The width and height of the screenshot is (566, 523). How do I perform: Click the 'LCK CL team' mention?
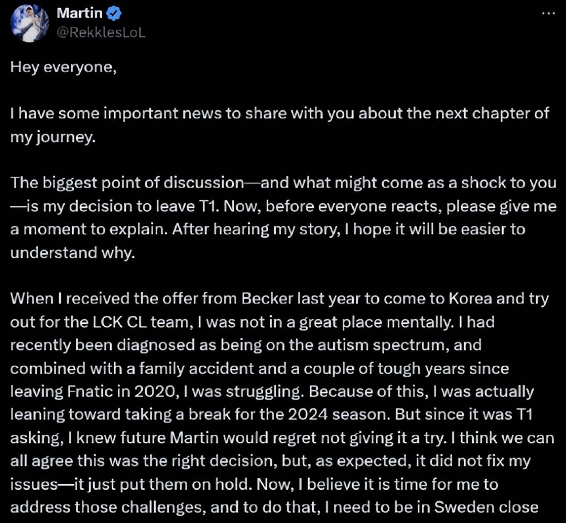141,322
